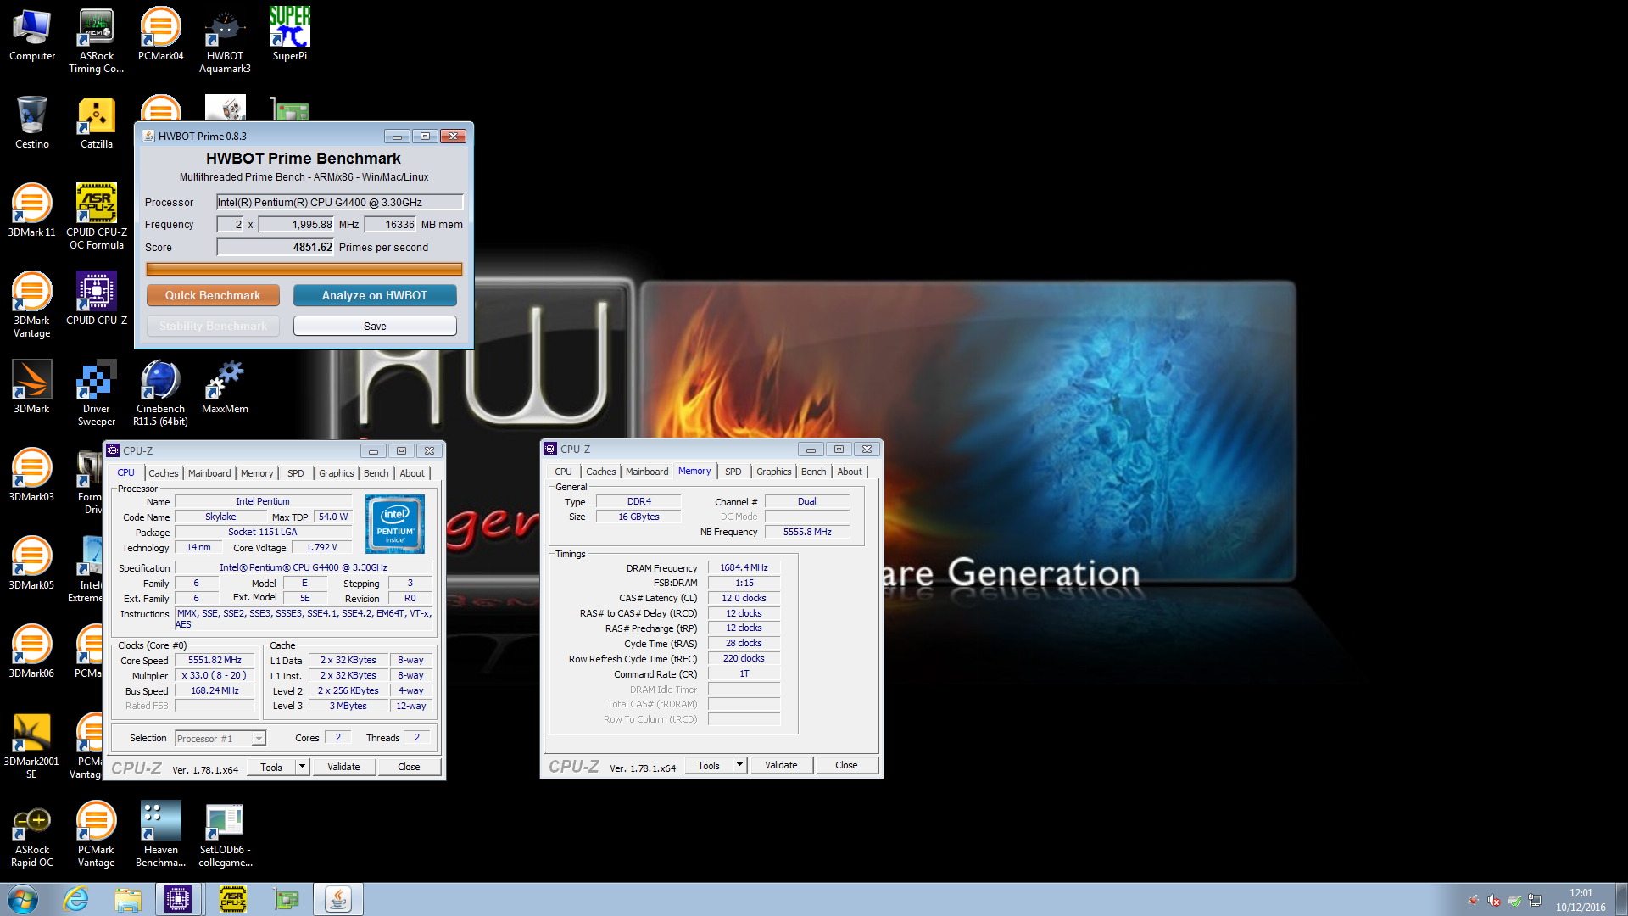Switch to CPU tab in right CPU-Z window
Screen dimensions: 1628x916
coord(563,472)
